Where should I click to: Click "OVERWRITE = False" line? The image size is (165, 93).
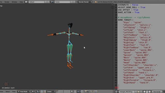(128, 5)
